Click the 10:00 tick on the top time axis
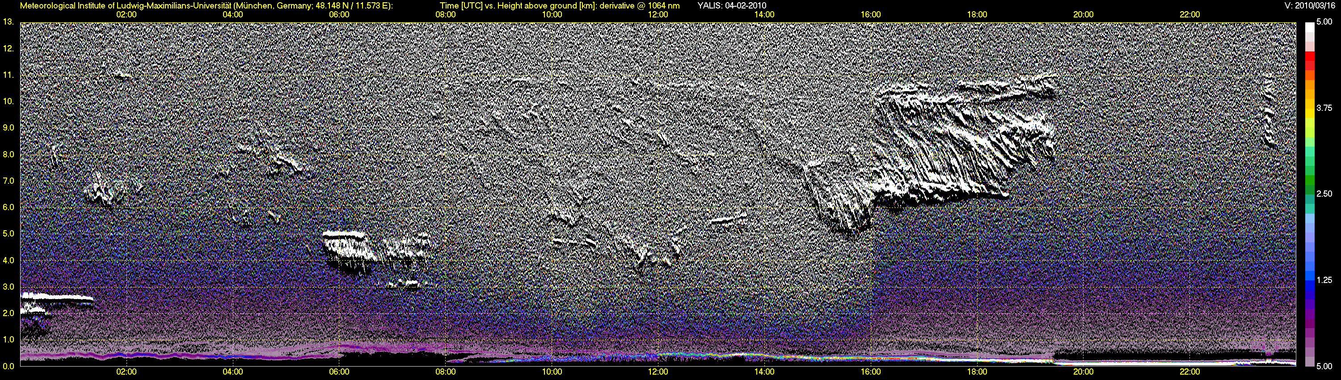This screenshot has height=380, width=1341. point(552,15)
